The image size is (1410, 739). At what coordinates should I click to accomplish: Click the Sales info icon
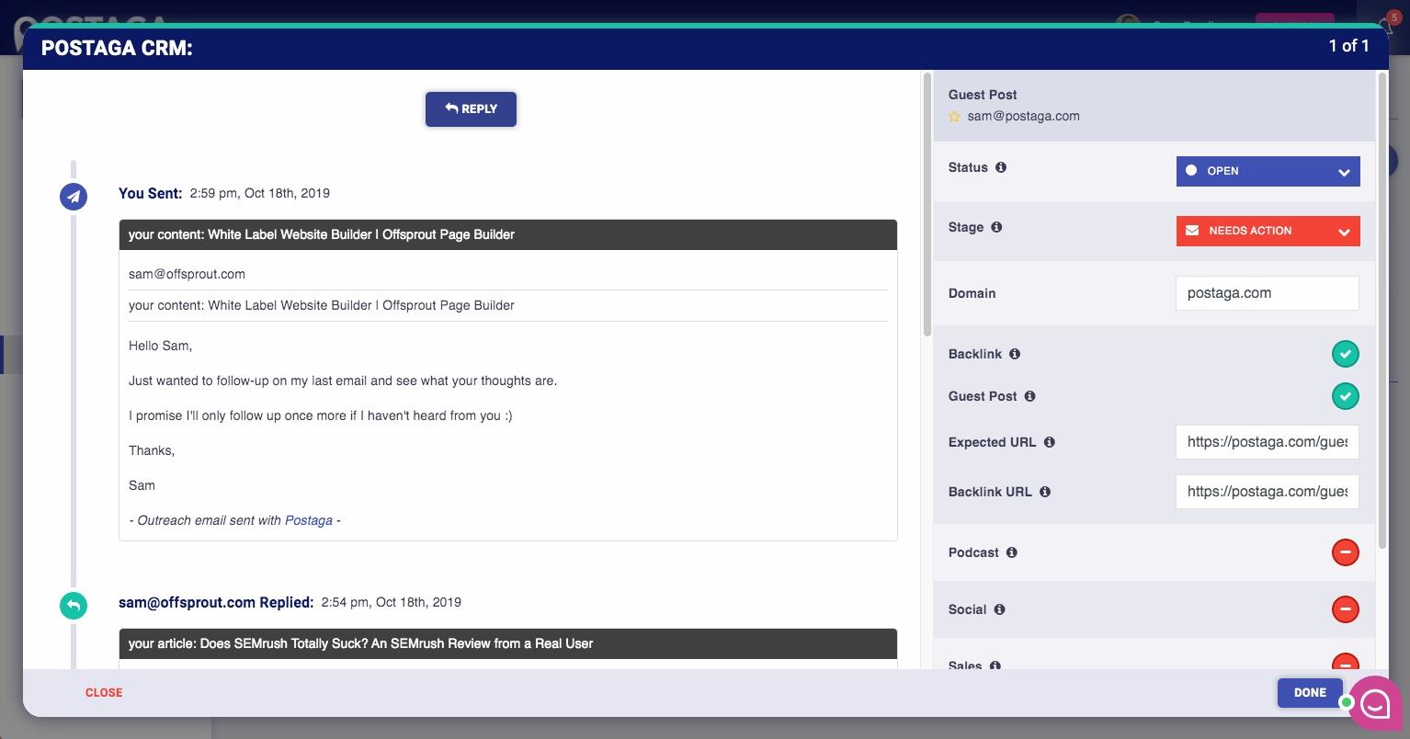995,665
